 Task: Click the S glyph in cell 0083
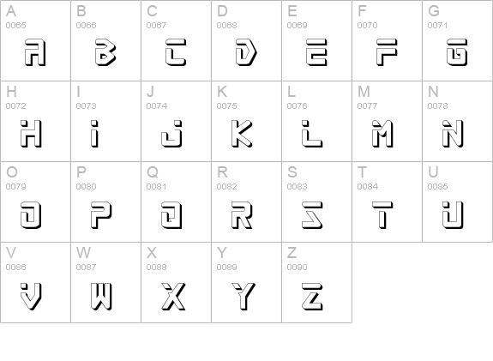312,215
